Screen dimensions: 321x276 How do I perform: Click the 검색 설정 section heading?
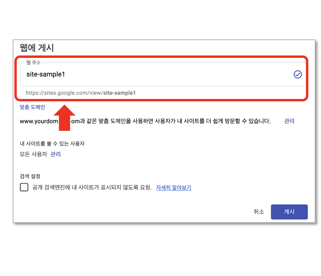[x=30, y=176]
